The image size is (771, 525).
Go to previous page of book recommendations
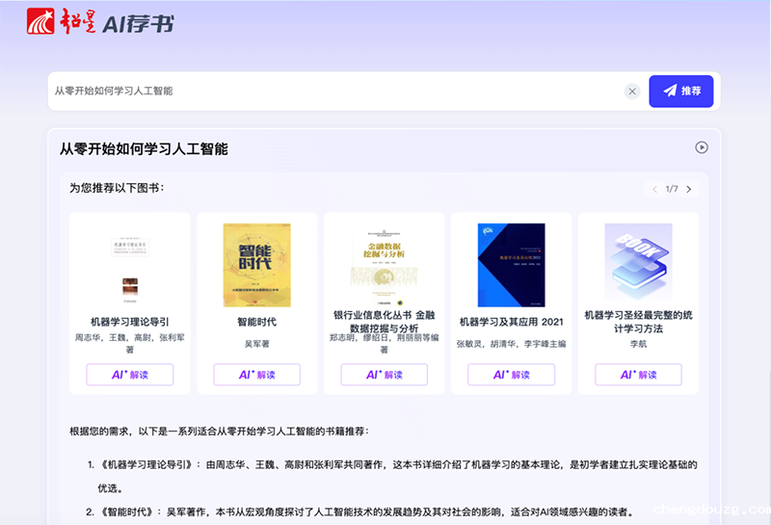click(655, 189)
